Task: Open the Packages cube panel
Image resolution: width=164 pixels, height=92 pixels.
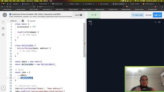Action: tap(3, 28)
